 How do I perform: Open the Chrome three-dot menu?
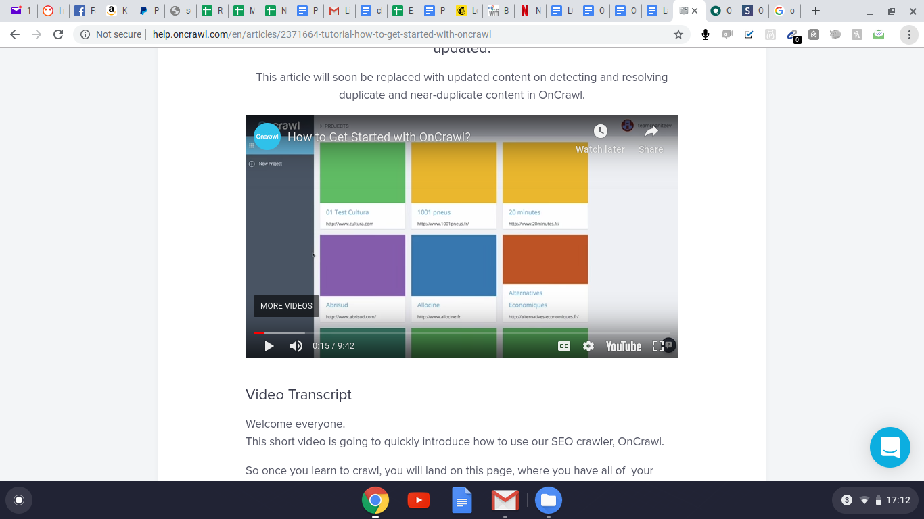click(909, 34)
